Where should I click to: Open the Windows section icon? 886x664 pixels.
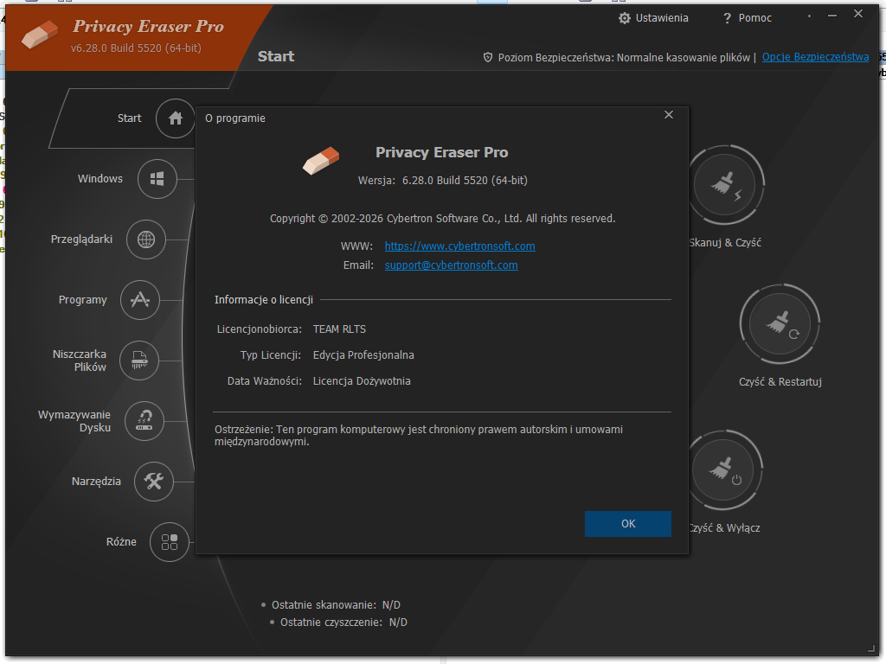157,179
